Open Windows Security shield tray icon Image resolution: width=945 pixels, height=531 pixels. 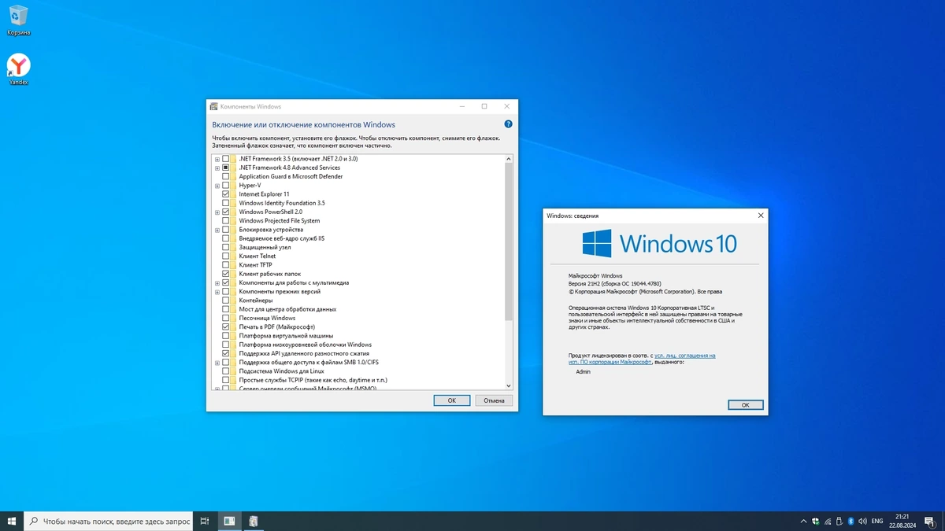coord(816,521)
